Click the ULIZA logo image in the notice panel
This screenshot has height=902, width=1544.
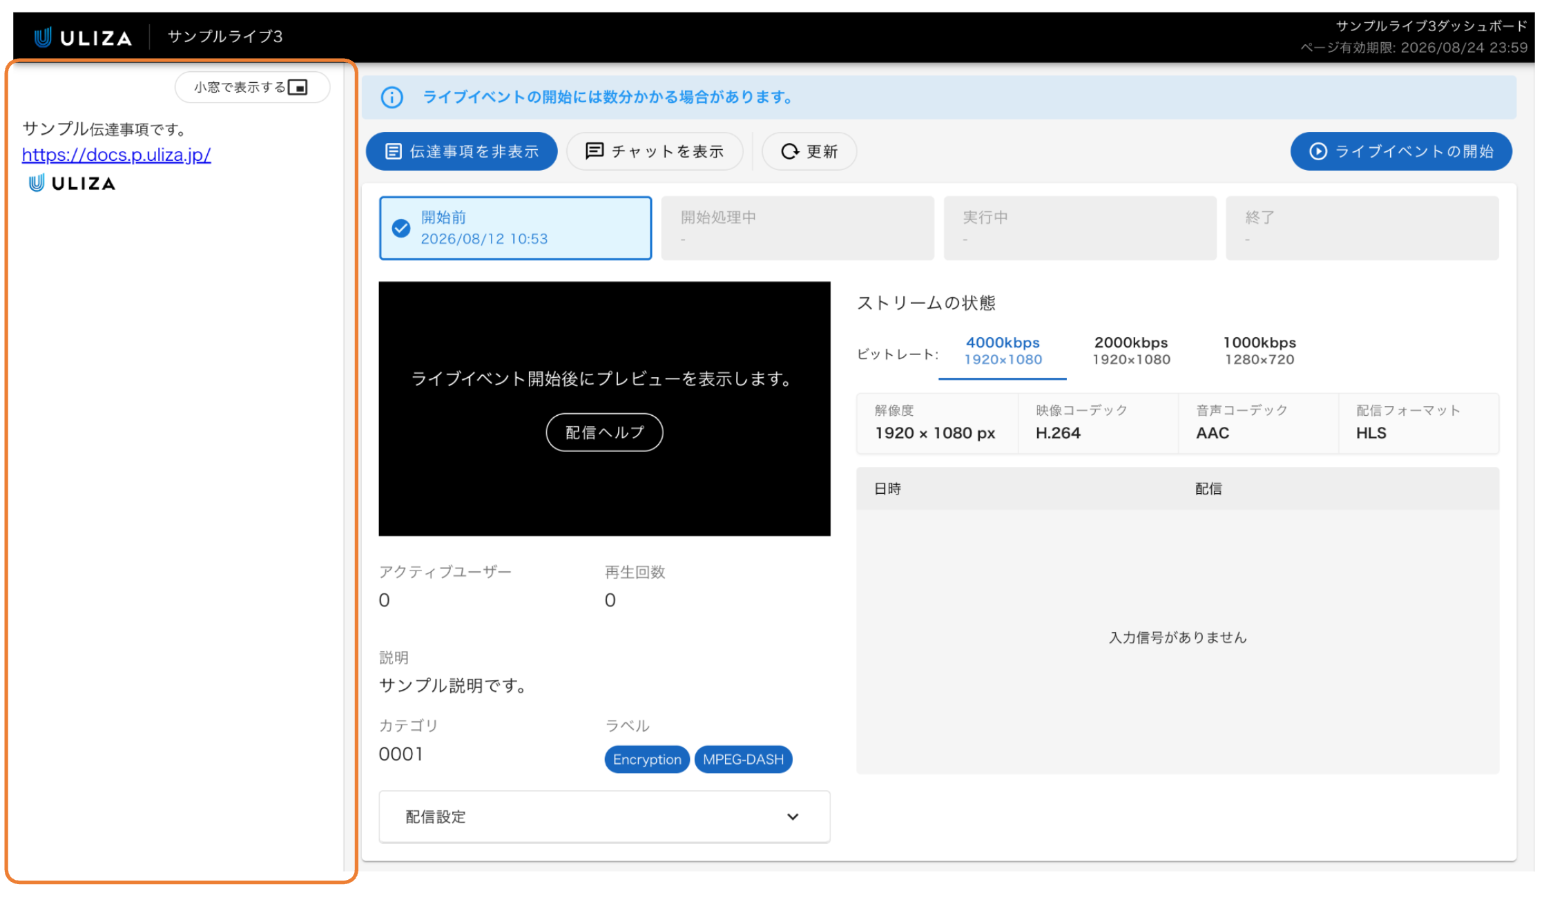[x=72, y=183]
